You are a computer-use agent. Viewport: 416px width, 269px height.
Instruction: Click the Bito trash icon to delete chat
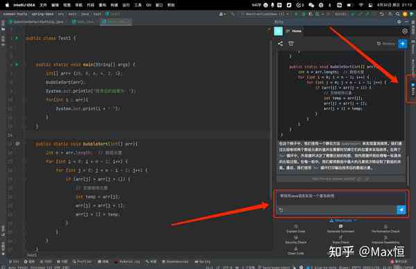point(291,44)
